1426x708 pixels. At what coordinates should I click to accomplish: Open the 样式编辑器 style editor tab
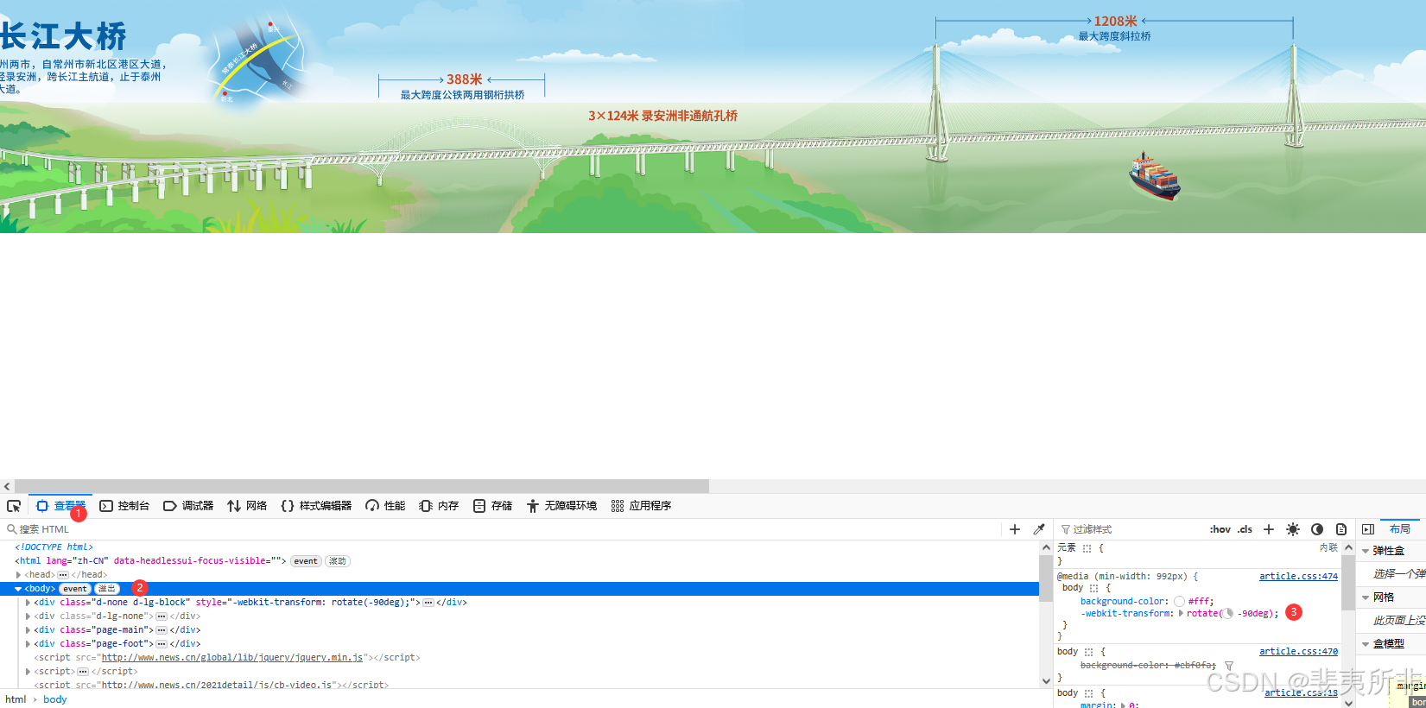316,506
